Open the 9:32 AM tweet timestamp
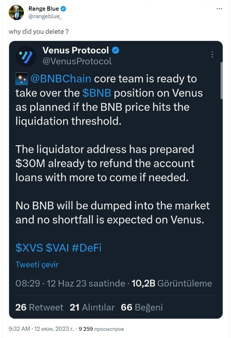This screenshot has width=231, height=338. tap(19, 329)
